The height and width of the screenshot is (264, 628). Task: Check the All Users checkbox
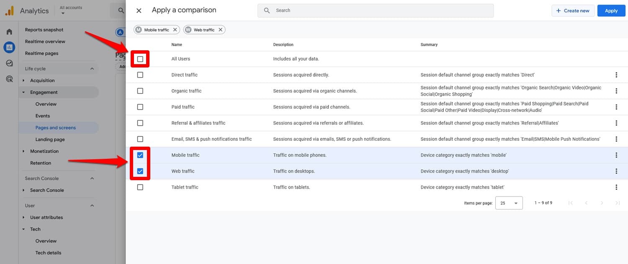point(140,59)
